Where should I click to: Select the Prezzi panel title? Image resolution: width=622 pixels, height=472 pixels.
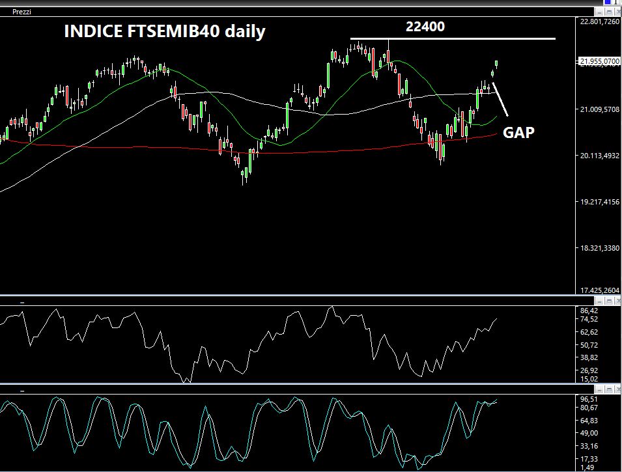(21, 12)
